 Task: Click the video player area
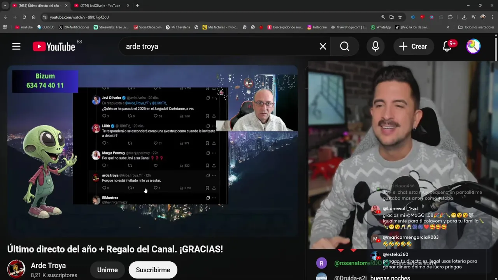click(x=153, y=152)
